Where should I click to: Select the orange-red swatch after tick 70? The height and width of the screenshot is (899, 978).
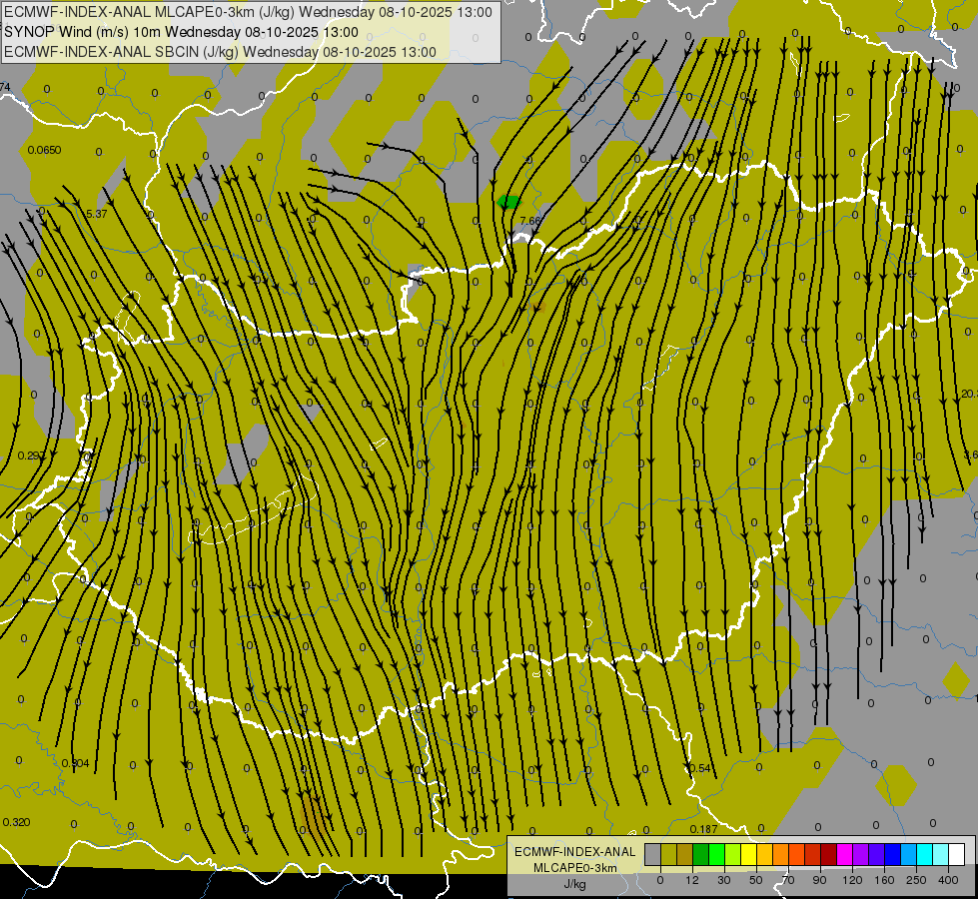(796, 854)
